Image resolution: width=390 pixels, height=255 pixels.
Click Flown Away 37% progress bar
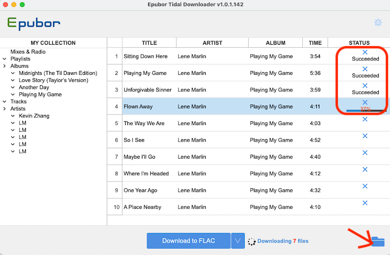366,110
